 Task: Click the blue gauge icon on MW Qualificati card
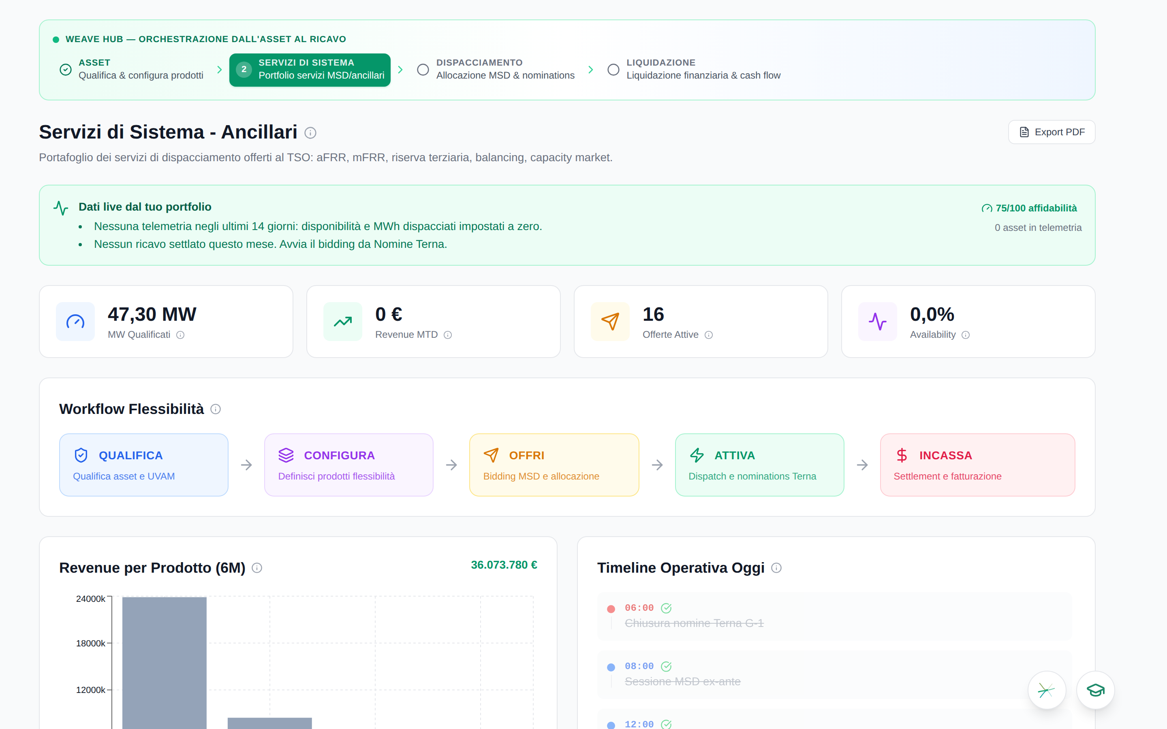(75, 322)
